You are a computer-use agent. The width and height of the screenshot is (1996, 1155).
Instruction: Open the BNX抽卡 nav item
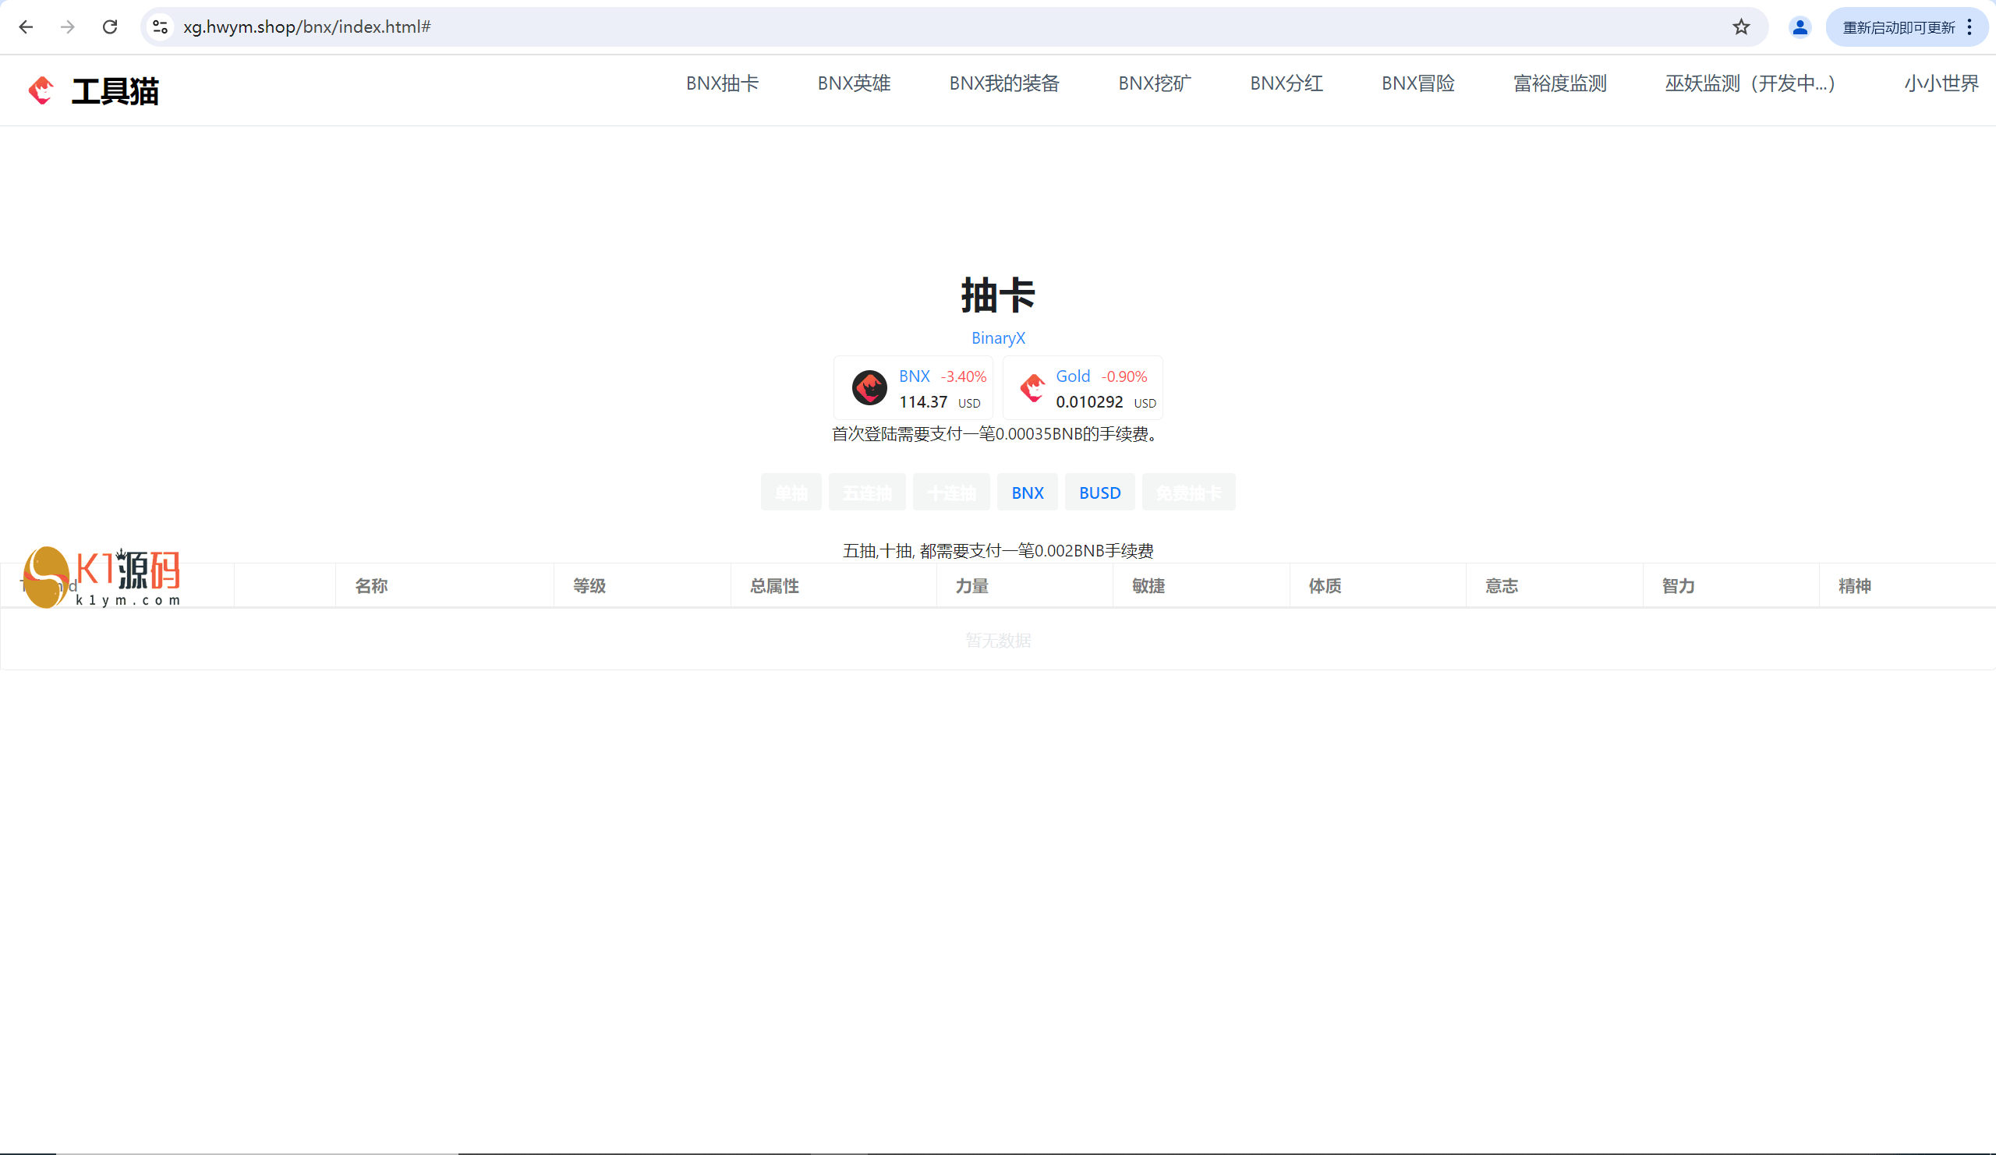722,83
